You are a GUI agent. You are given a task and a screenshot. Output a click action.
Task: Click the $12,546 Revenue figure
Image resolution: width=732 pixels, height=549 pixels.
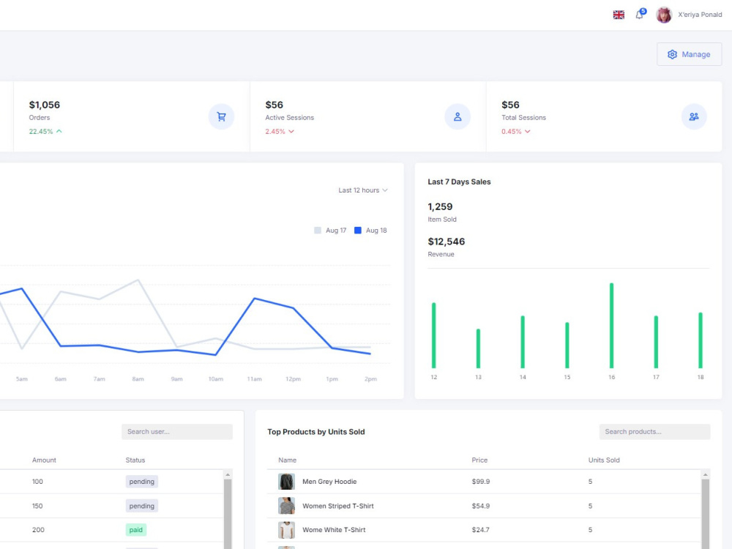pos(447,242)
